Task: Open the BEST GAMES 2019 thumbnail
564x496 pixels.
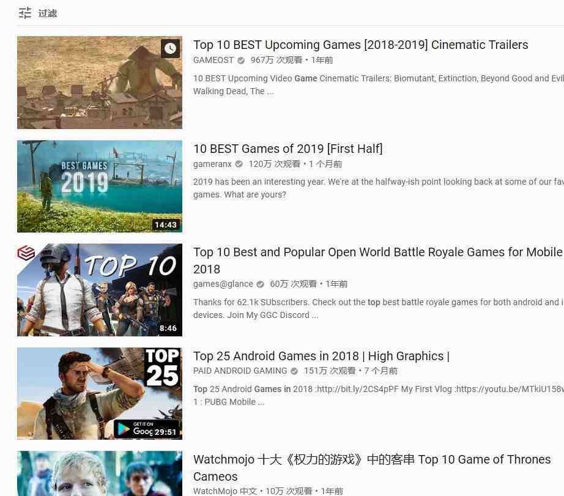Action: 100,187
